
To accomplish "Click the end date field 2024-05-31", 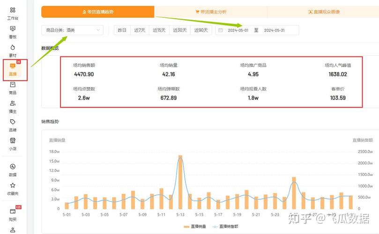I will [275, 30].
